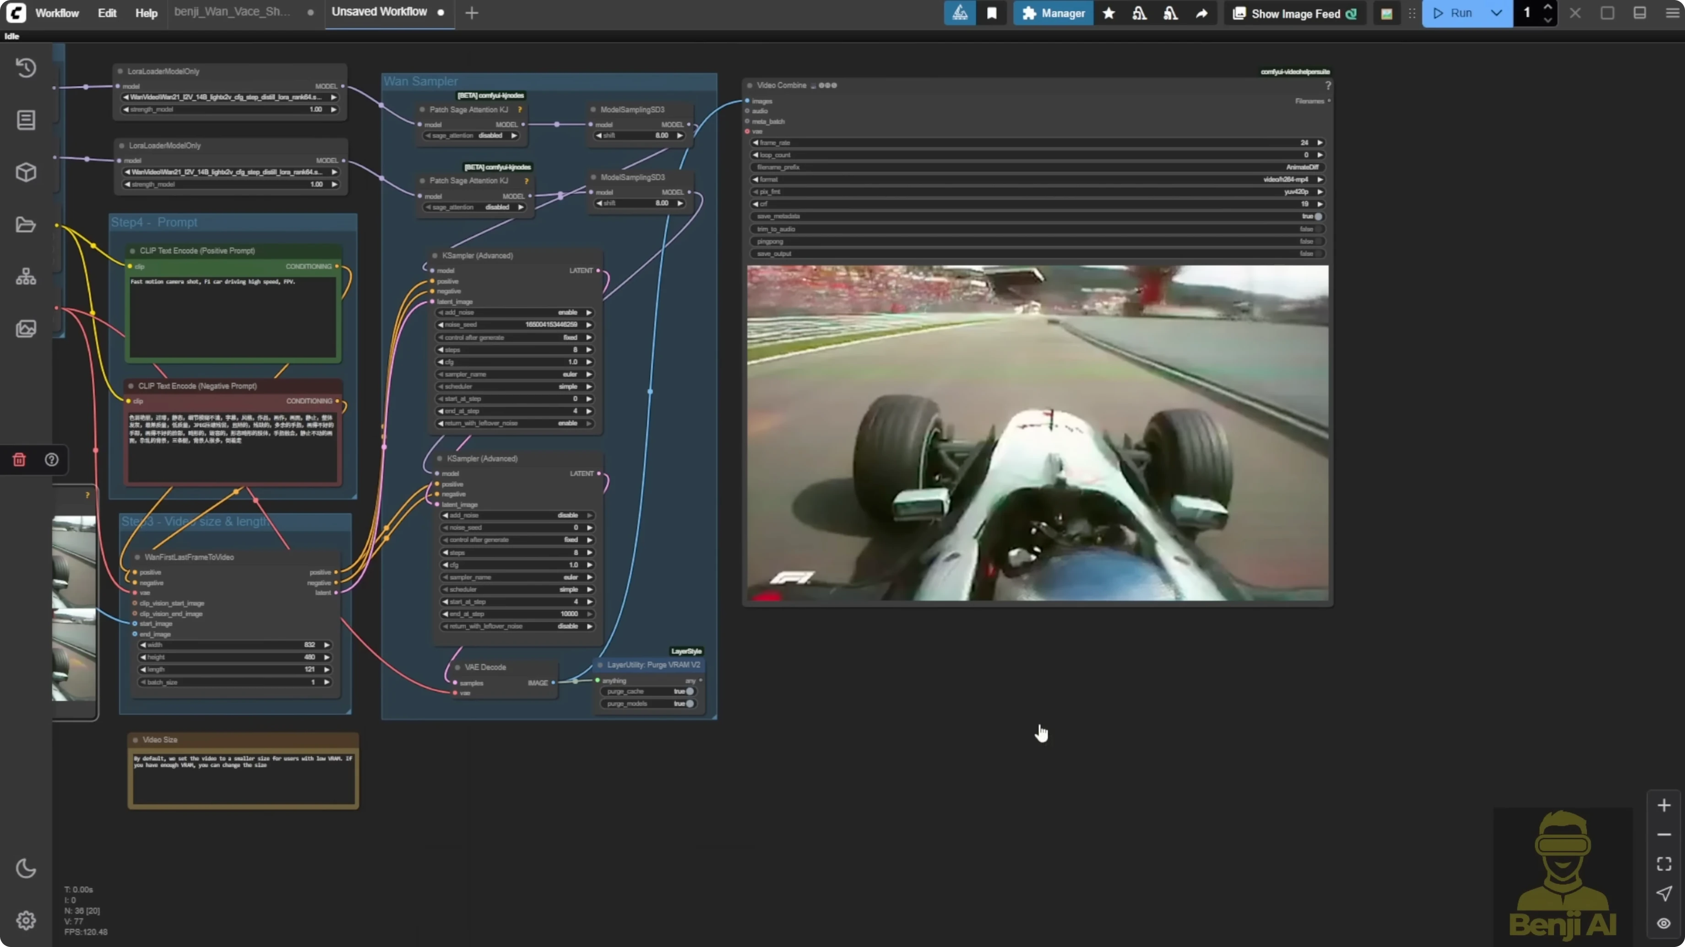Open the Workflow menu
Viewport: 1685px width, 947px height.
coord(57,13)
